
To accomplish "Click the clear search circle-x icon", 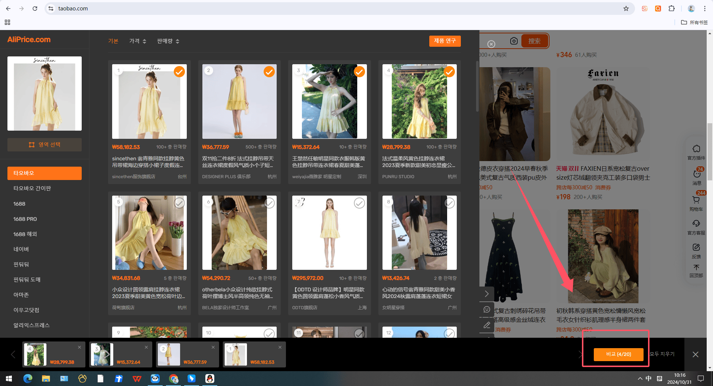I will (x=491, y=44).
